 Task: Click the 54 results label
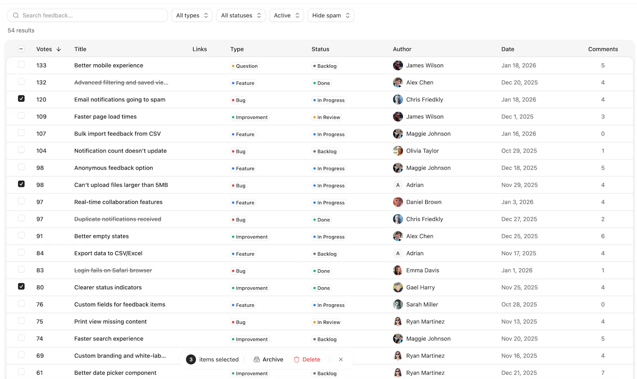point(21,31)
